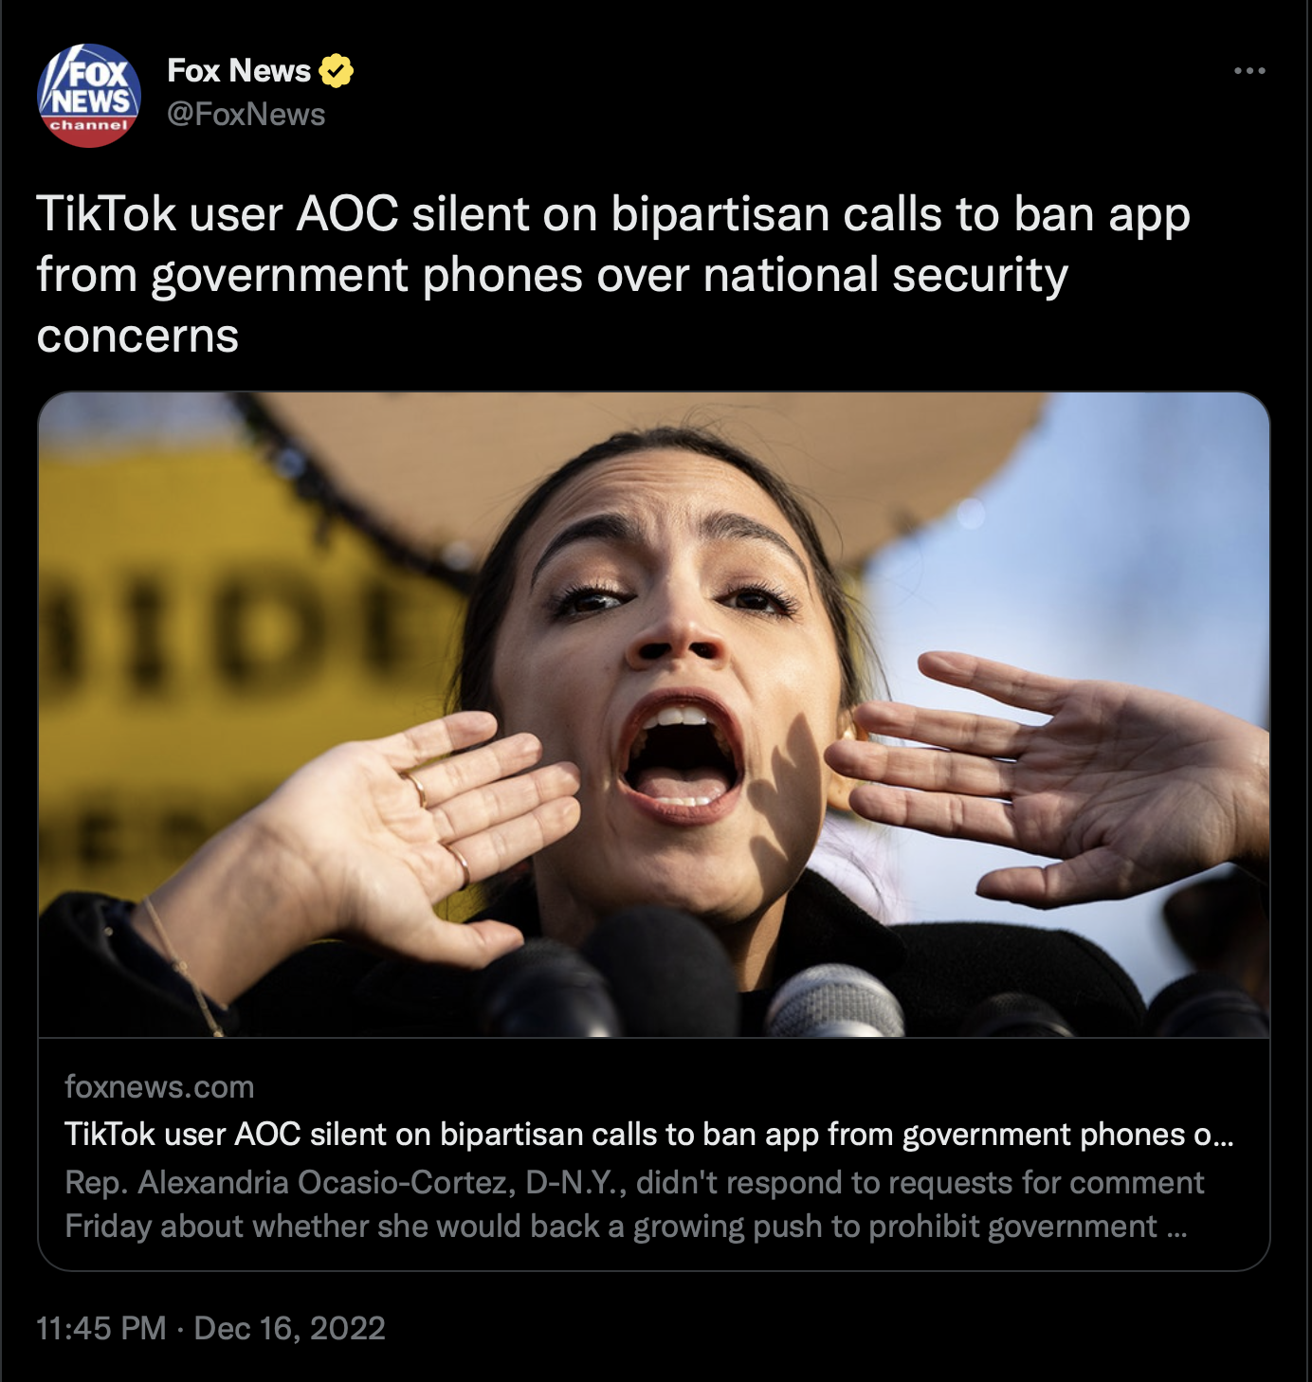Image resolution: width=1312 pixels, height=1382 pixels.
Task: Click the red "channel" band in logo
Action: click(x=89, y=127)
